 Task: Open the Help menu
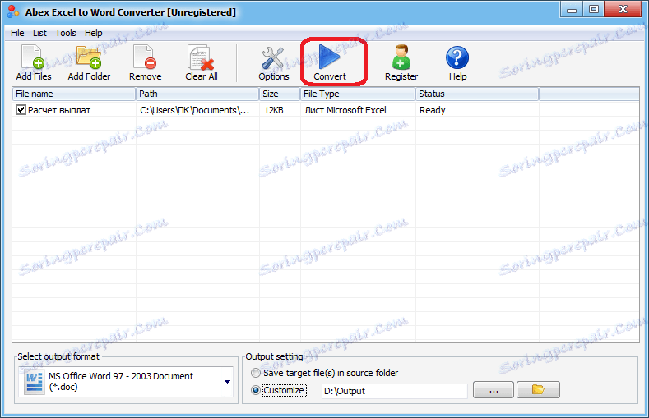point(94,33)
